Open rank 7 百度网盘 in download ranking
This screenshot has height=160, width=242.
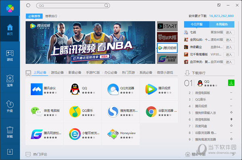click(x=201, y=126)
